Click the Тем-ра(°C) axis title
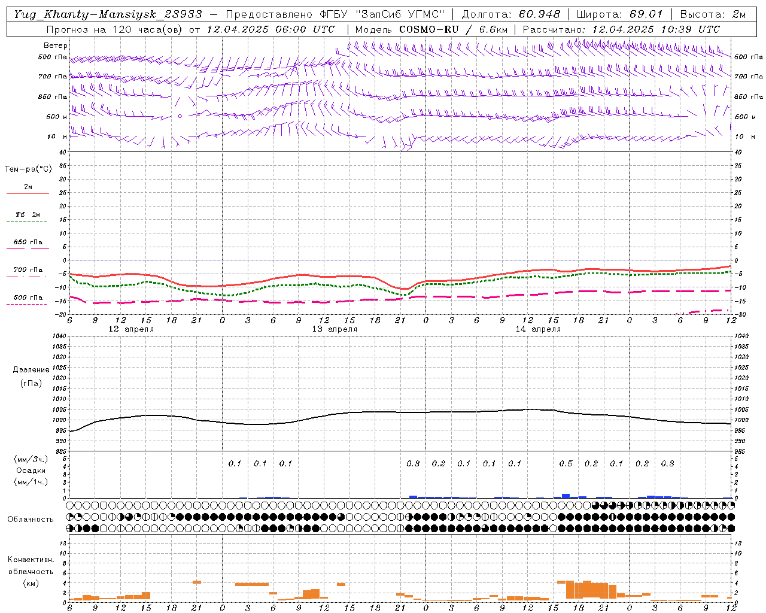Image resolution: width=766 pixels, height=613 pixels. point(28,169)
